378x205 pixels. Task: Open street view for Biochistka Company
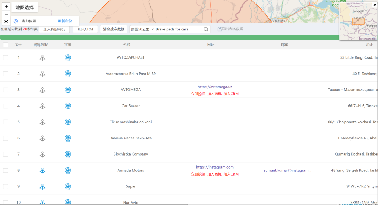(x=68, y=154)
